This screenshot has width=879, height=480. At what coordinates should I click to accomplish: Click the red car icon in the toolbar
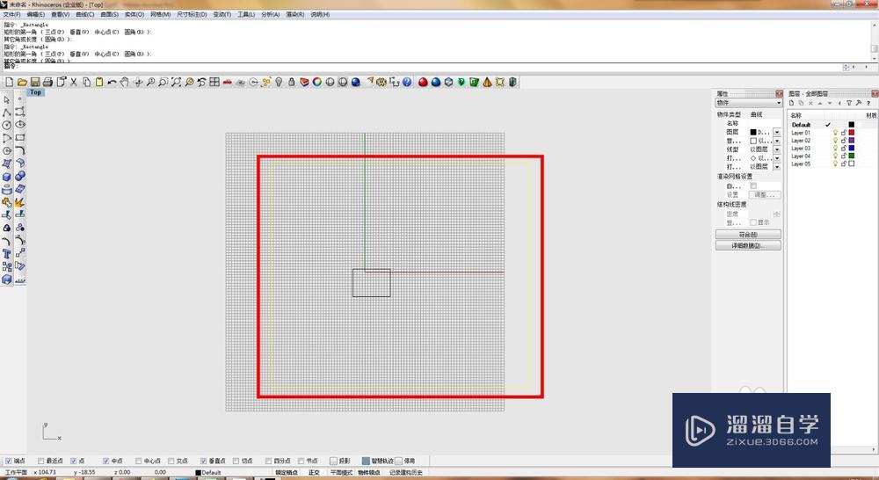(x=227, y=82)
